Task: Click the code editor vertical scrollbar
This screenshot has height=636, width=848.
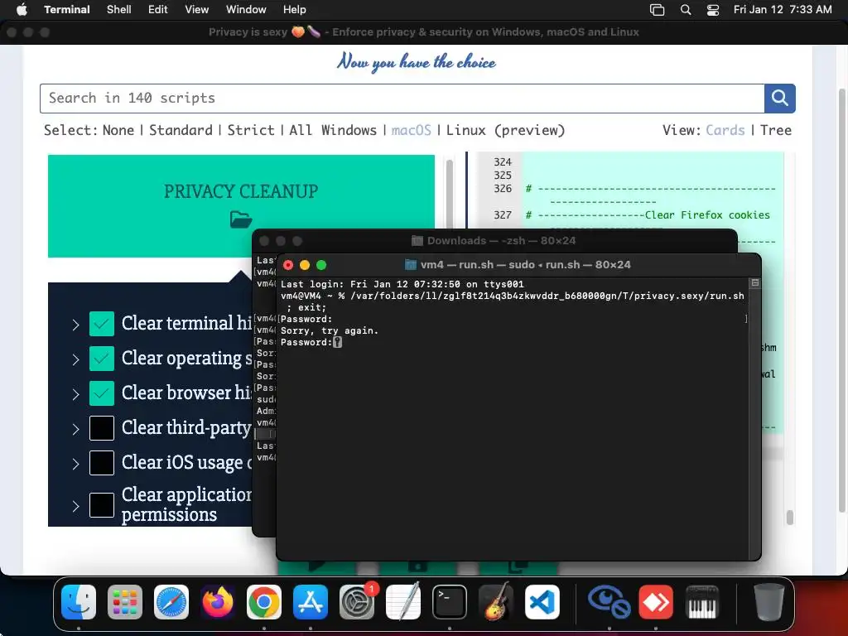Action: click(x=789, y=517)
